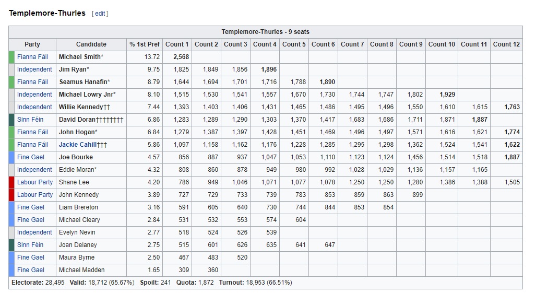Click the blue party swatch beside Joe Bourke
536x293 pixels.
pos(11,157)
